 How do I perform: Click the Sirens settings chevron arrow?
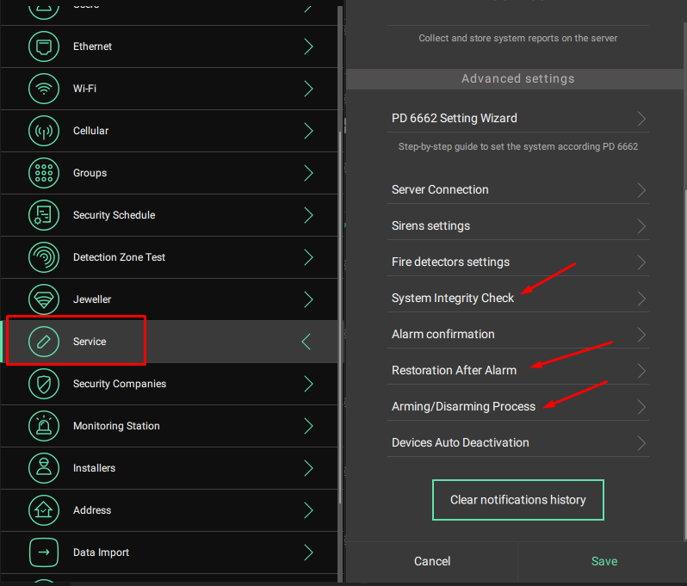point(641,226)
